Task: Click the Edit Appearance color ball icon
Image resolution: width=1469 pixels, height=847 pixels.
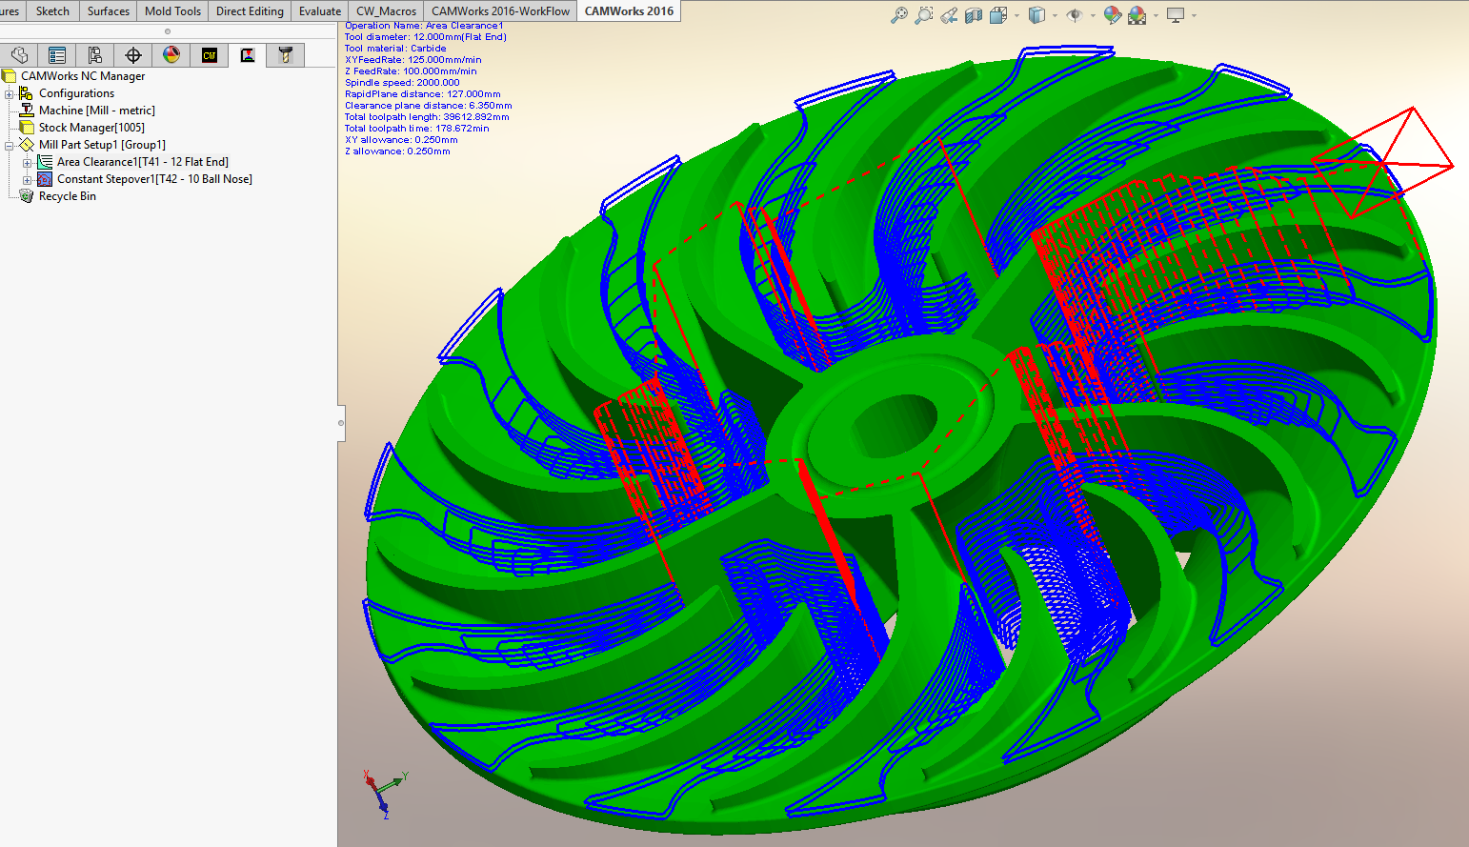Action: 1112,15
